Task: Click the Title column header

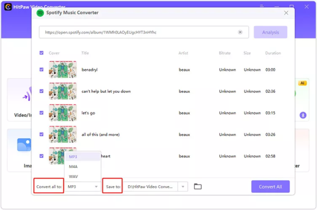Action: pos(85,53)
